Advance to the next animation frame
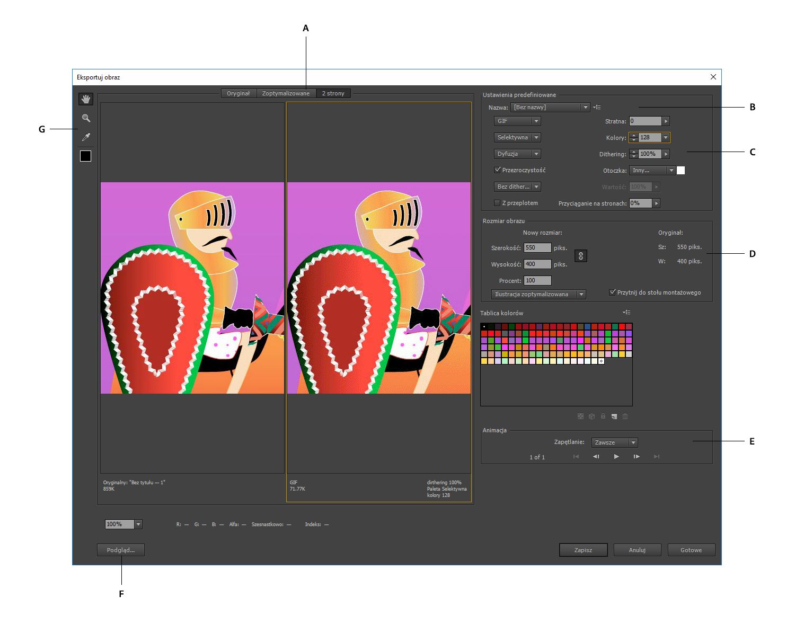The image size is (795, 622). [x=637, y=456]
